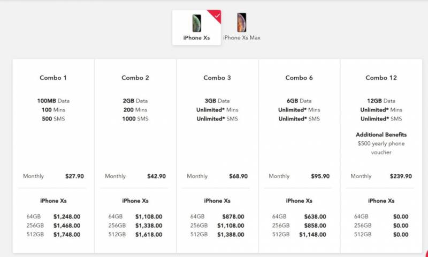Viewport: 428px width, 257px height.
Task: Switch to the iPhone Xs Max tab
Action: click(x=242, y=38)
